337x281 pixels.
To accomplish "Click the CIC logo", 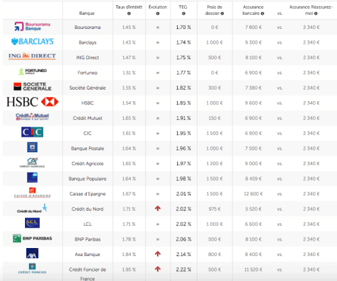I will 32,132.
